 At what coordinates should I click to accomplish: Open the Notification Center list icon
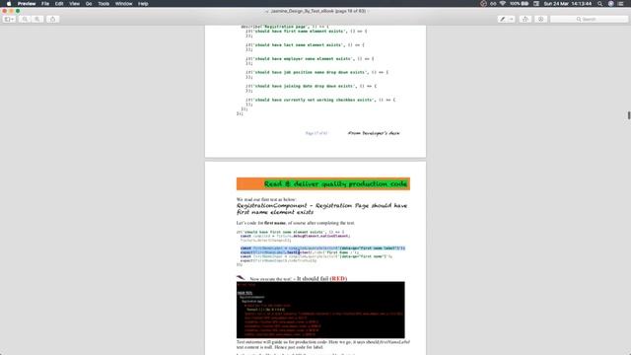pyautogui.click(x=621, y=4)
